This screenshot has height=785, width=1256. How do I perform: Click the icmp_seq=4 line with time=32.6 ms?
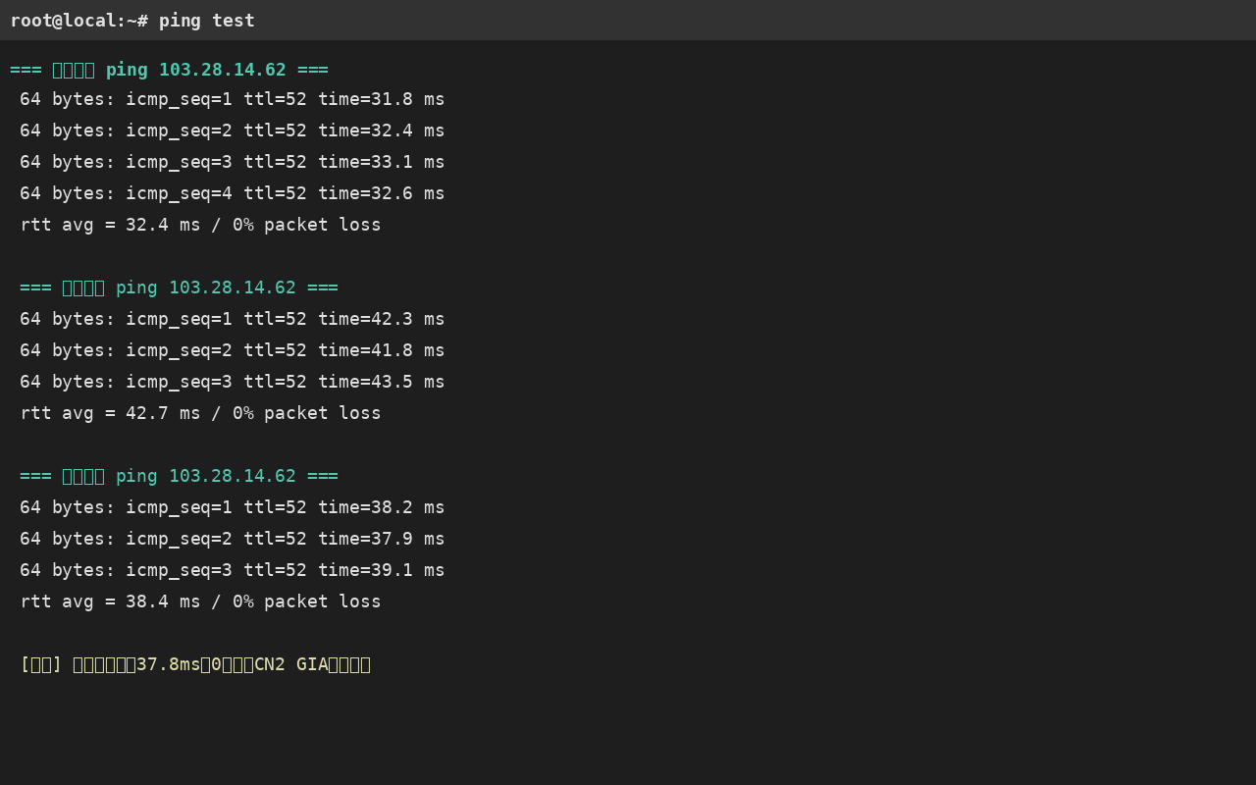pyautogui.click(x=233, y=193)
